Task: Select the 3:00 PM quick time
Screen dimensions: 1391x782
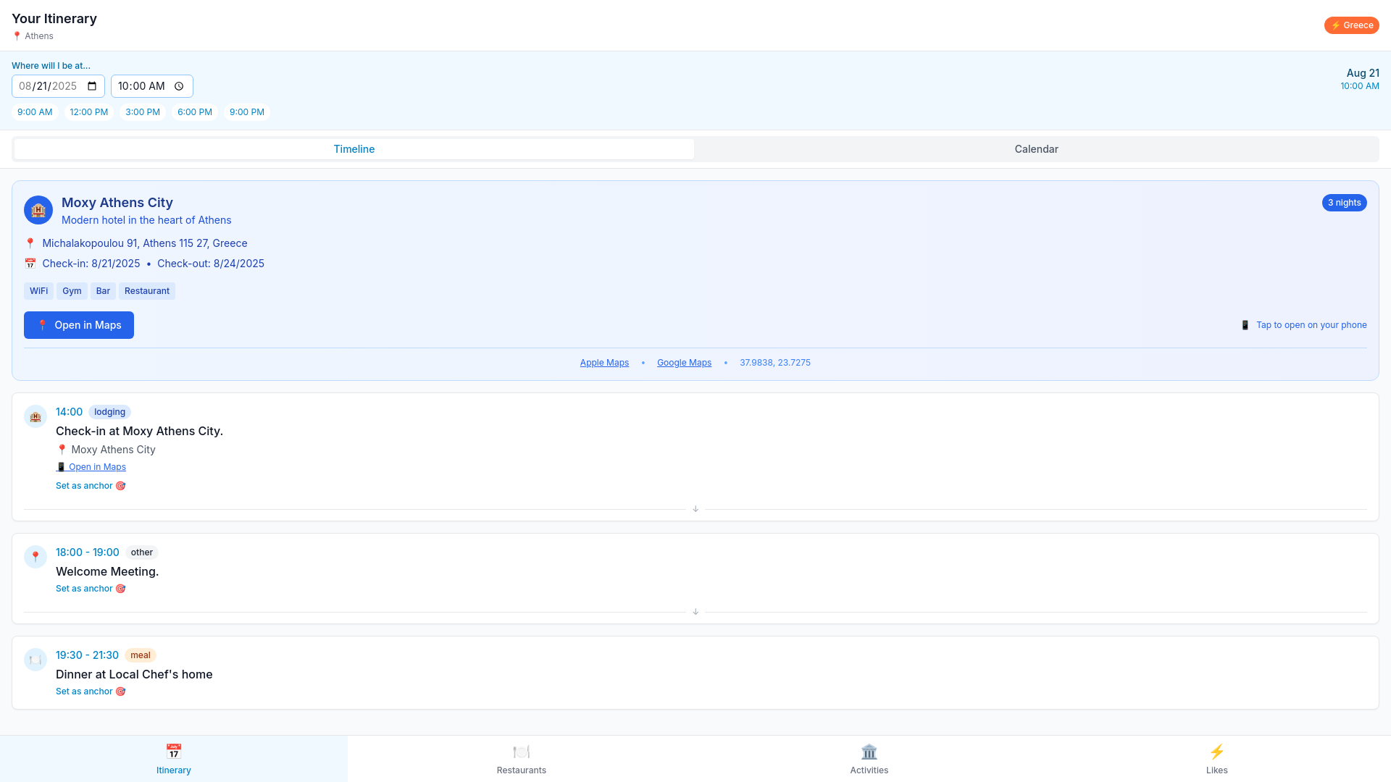Action: click(143, 112)
